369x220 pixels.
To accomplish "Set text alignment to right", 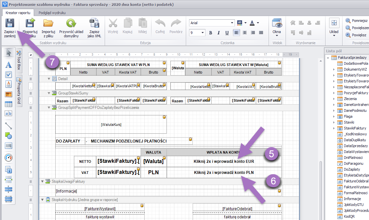I will tap(253, 33).
